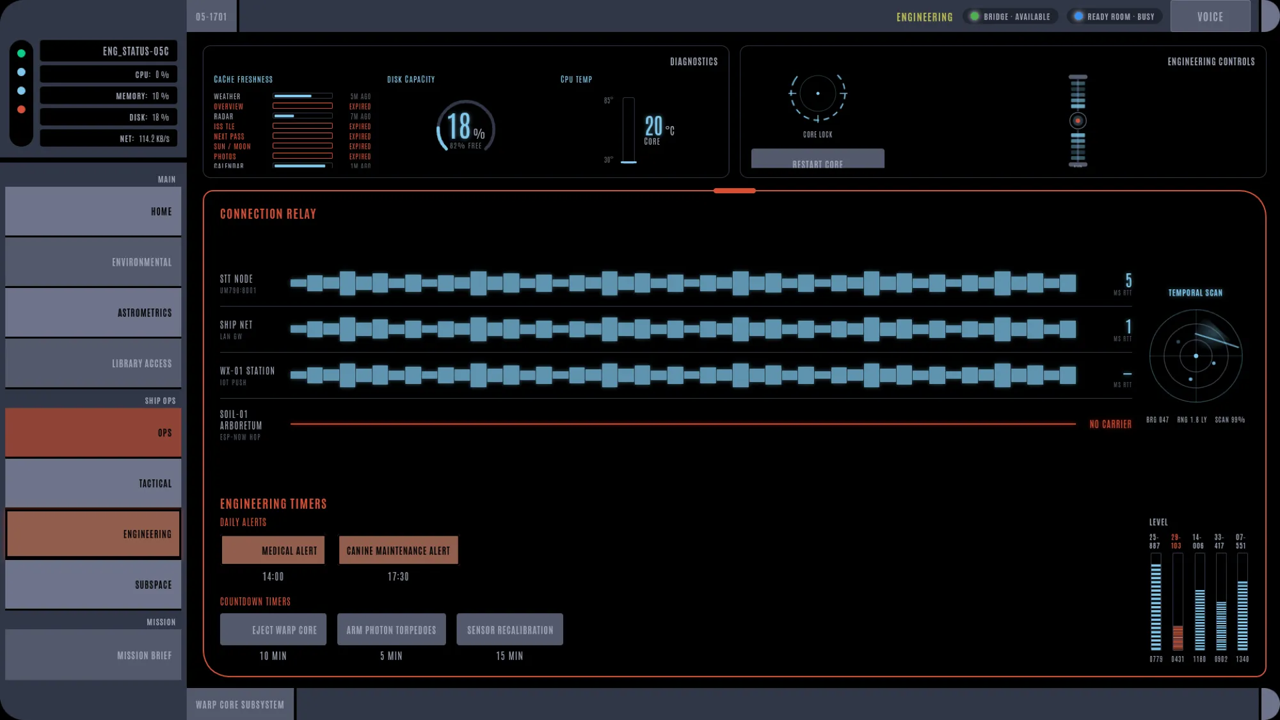Click the level bar labeled 25-887
Screen dimensions: 1280x720
pyautogui.click(x=1156, y=602)
